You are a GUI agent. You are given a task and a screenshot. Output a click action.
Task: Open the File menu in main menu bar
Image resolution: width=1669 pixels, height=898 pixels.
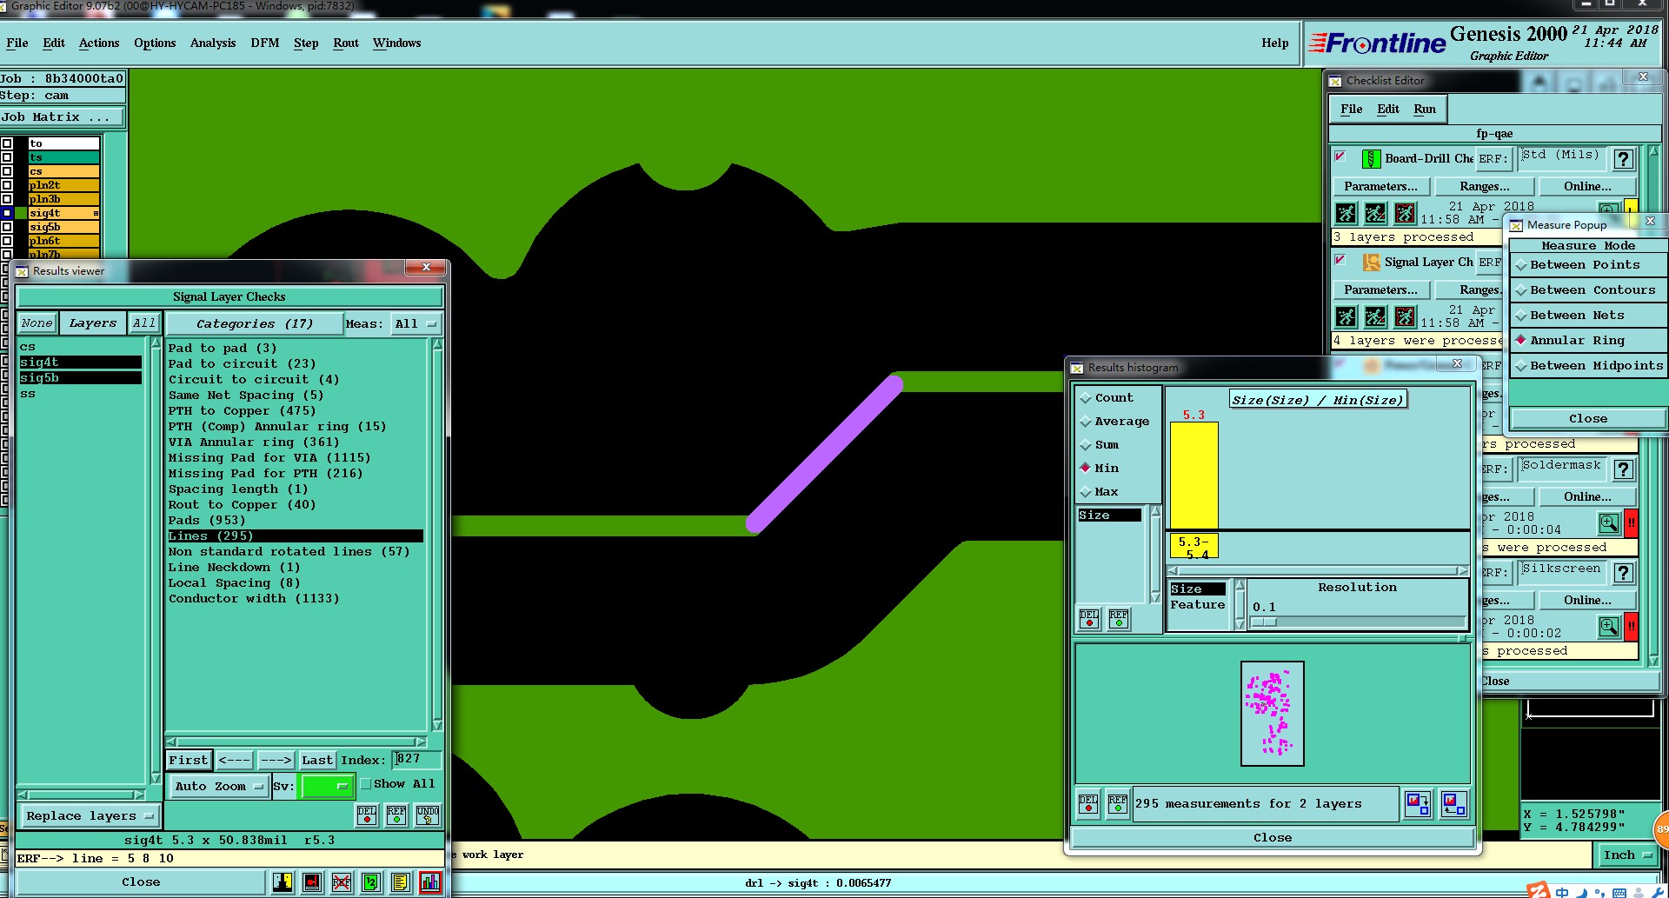pyautogui.click(x=17, y=43)
